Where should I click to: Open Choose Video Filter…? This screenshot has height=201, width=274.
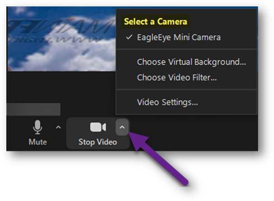[x=177, y=77]
